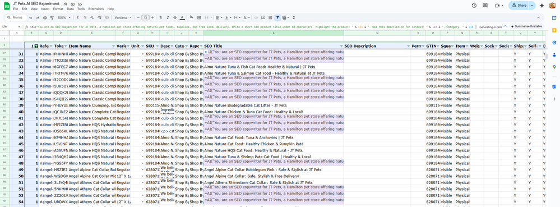Image resolution: width=560 pixels, height=207 pixels.
Task: Click the Insert comment icon
Action: pos(263,17)
